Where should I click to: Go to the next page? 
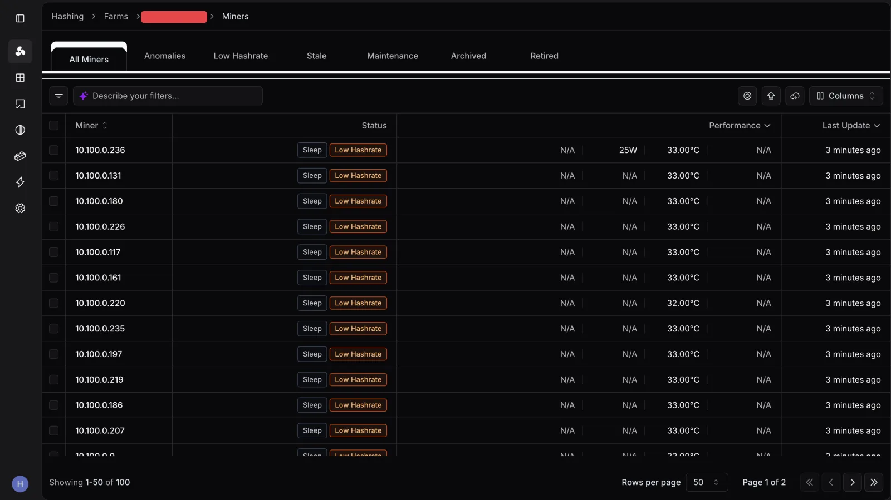(x=852, y=482)
